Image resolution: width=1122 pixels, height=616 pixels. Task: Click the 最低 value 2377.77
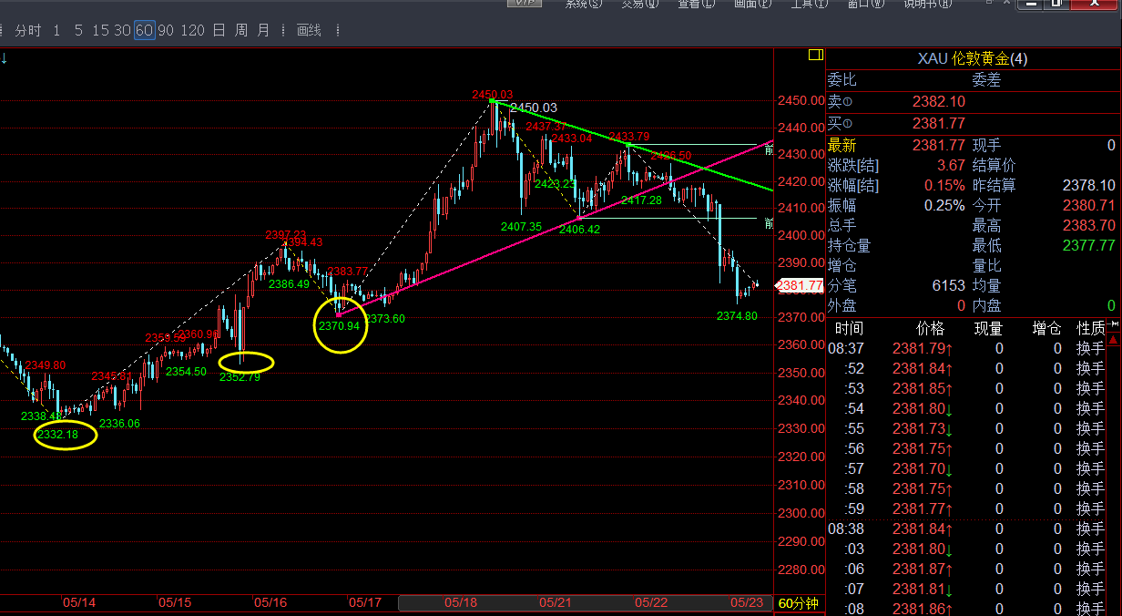(x=1088, y=246)
